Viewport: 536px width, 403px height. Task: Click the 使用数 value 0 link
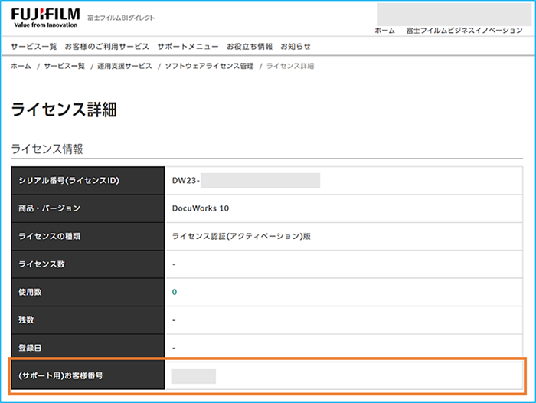(x=175, y=292)
